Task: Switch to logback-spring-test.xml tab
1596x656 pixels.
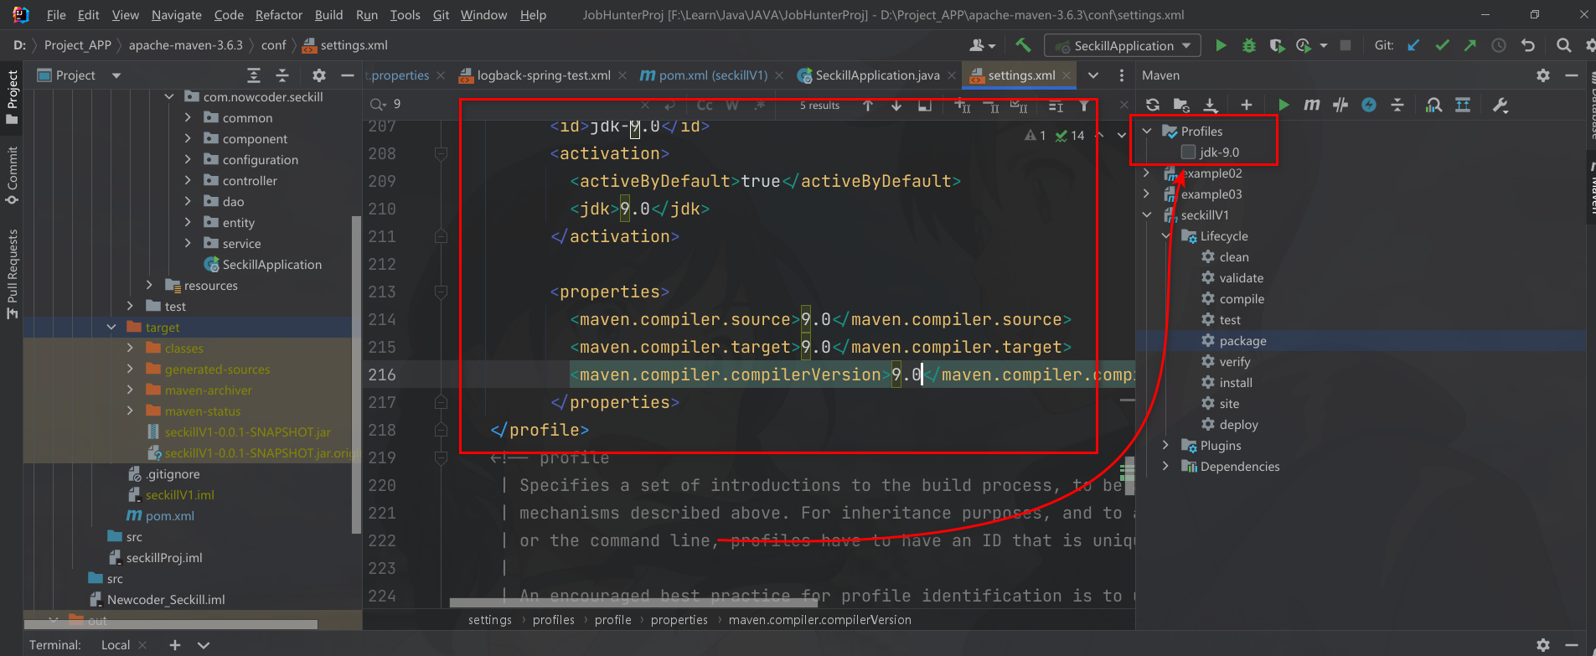Action: 543,75
